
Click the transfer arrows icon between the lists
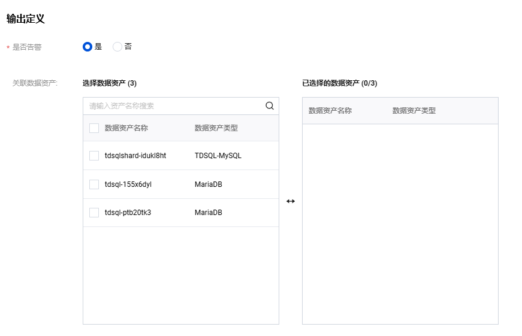click(x=291, y=201)
